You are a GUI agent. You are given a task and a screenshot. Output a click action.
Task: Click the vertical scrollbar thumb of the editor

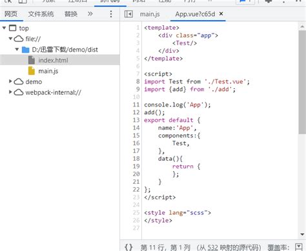point(302,82)
